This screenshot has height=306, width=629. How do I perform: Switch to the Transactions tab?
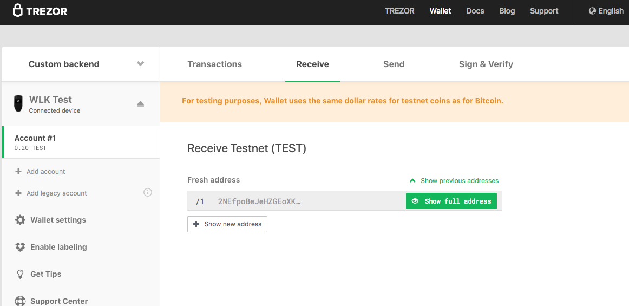pos(214,64)
